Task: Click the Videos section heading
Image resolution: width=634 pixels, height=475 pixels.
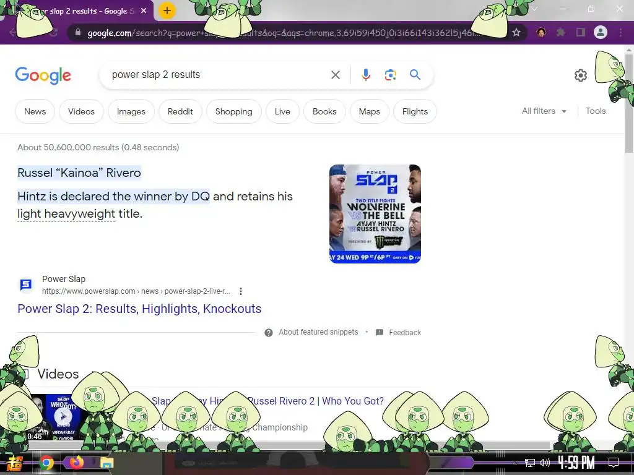Action: 58,374
